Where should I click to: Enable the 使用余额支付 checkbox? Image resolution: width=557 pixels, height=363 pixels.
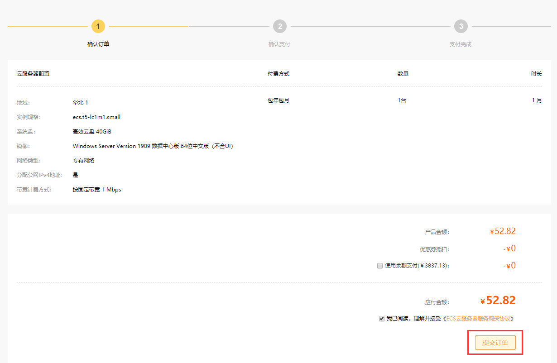pyautogui.click(x=380, y=266)
